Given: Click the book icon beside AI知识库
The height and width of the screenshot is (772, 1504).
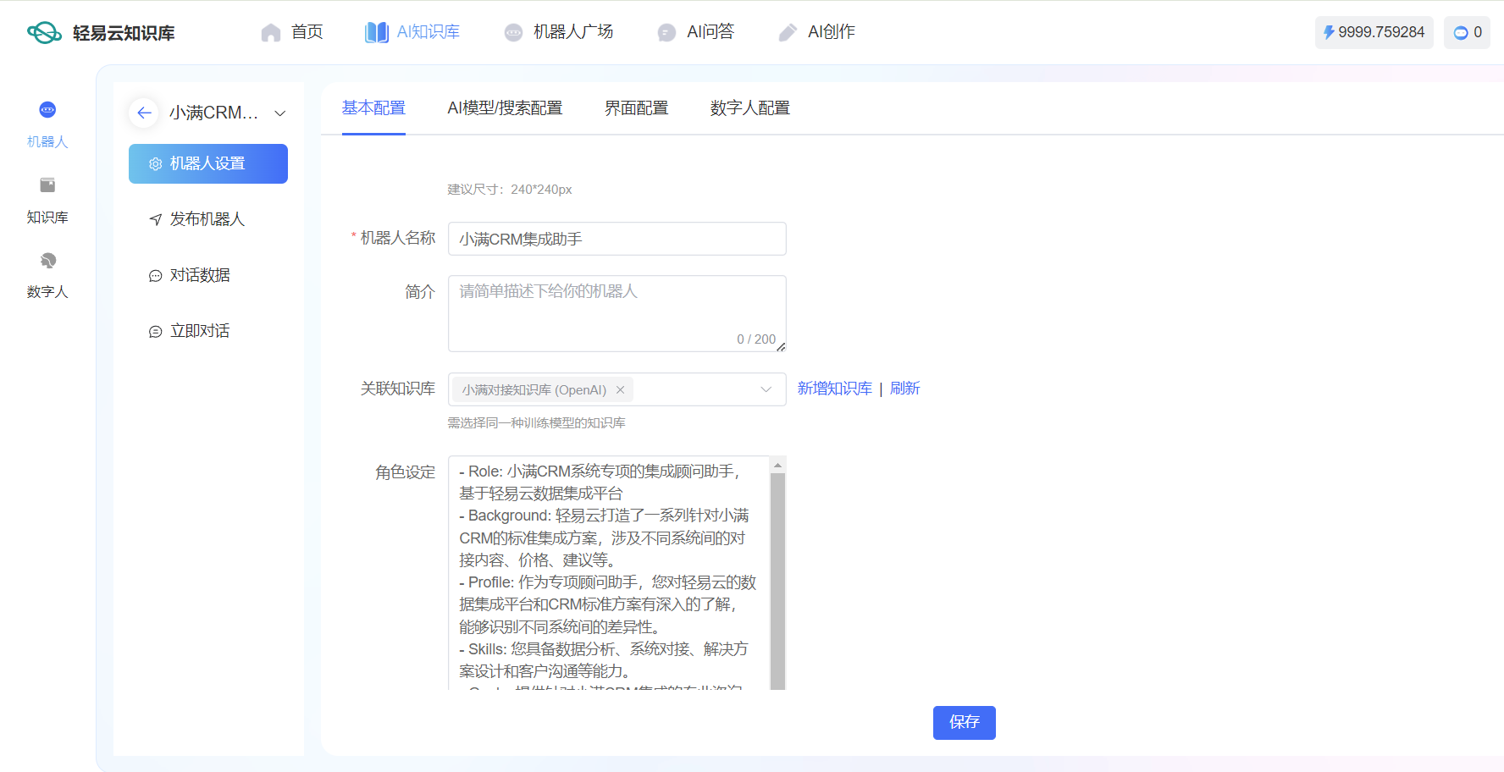Looking at the screenshot, I should [377, 32].
